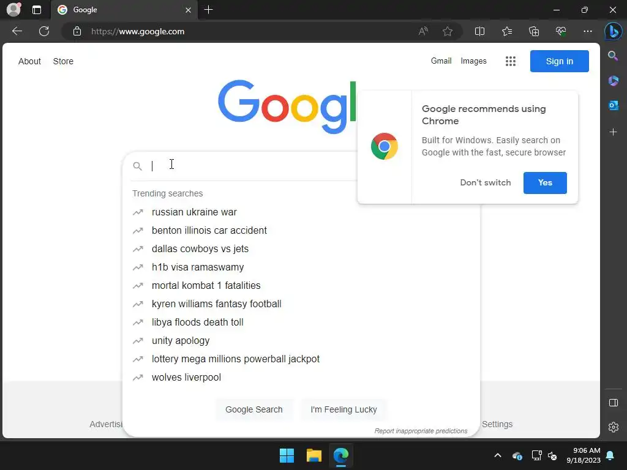Open the Google apps grid
Viewport: 627px width, 470px height.
click(510, 61)
